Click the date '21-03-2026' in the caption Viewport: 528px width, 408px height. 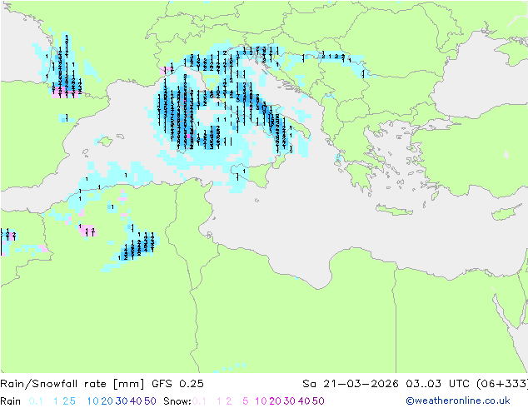click(x=361, y=384)
